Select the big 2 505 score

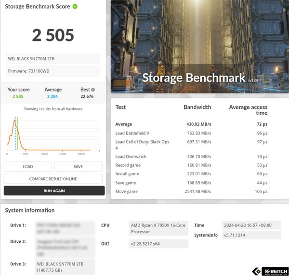53,35
